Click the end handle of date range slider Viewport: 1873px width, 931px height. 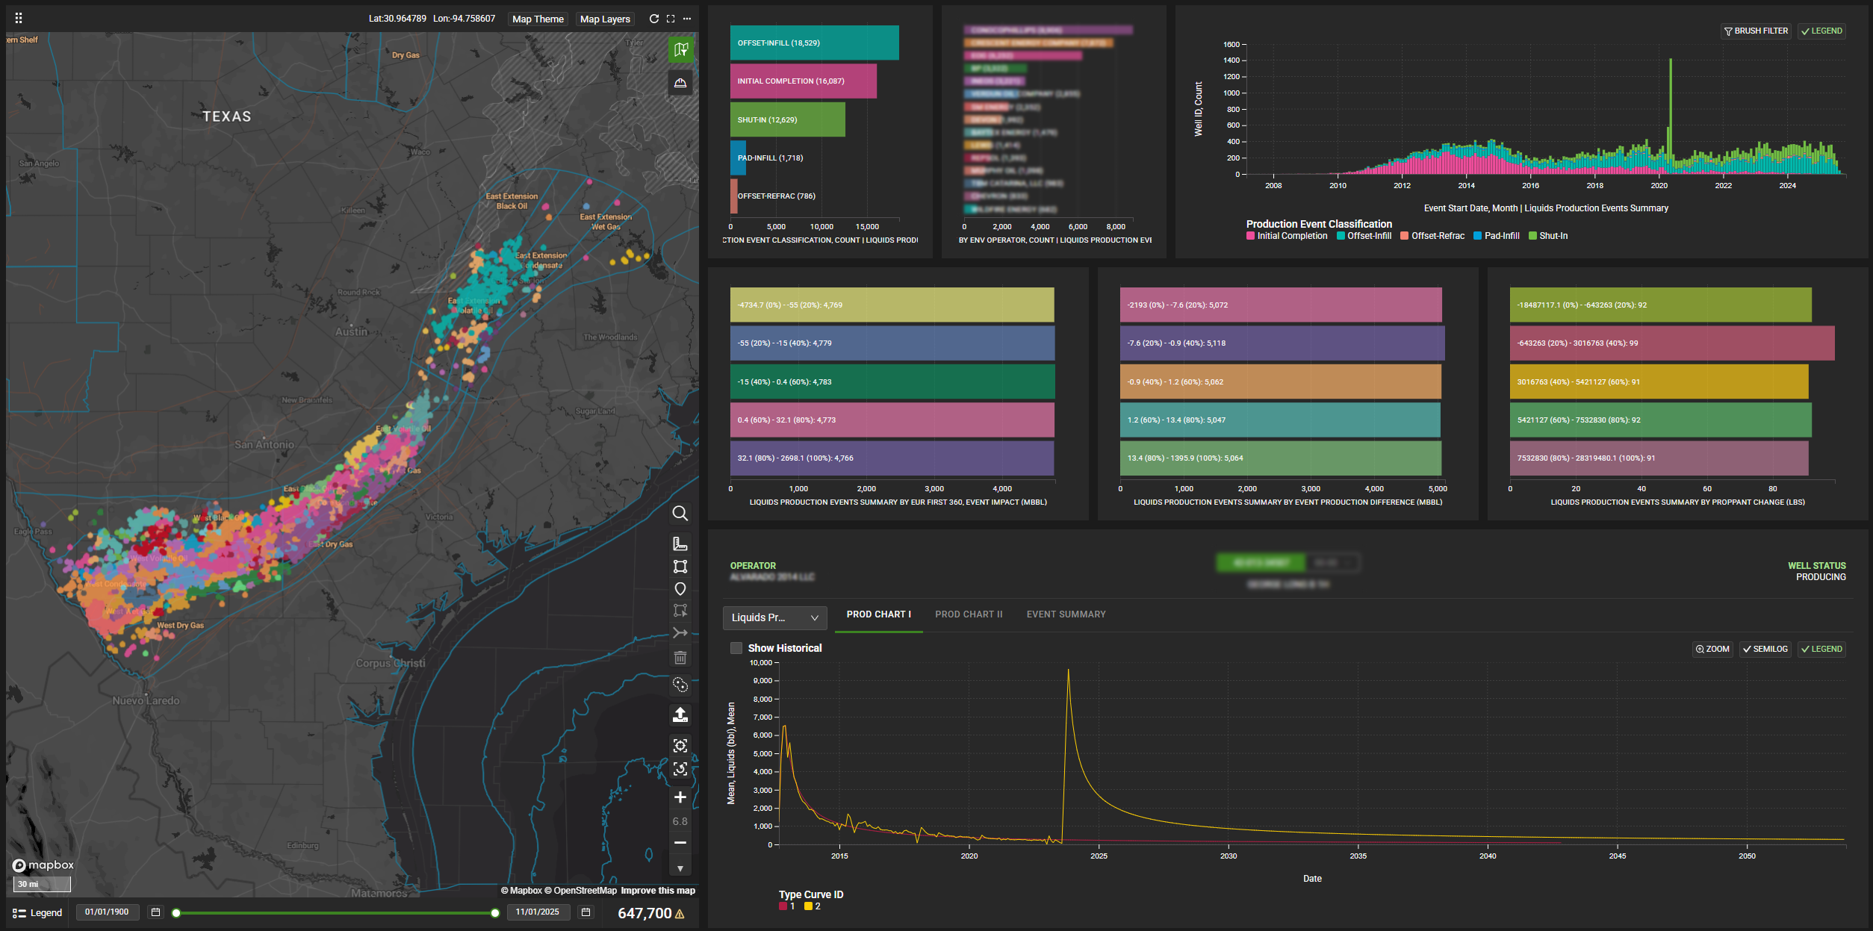(x=495, y=913)
